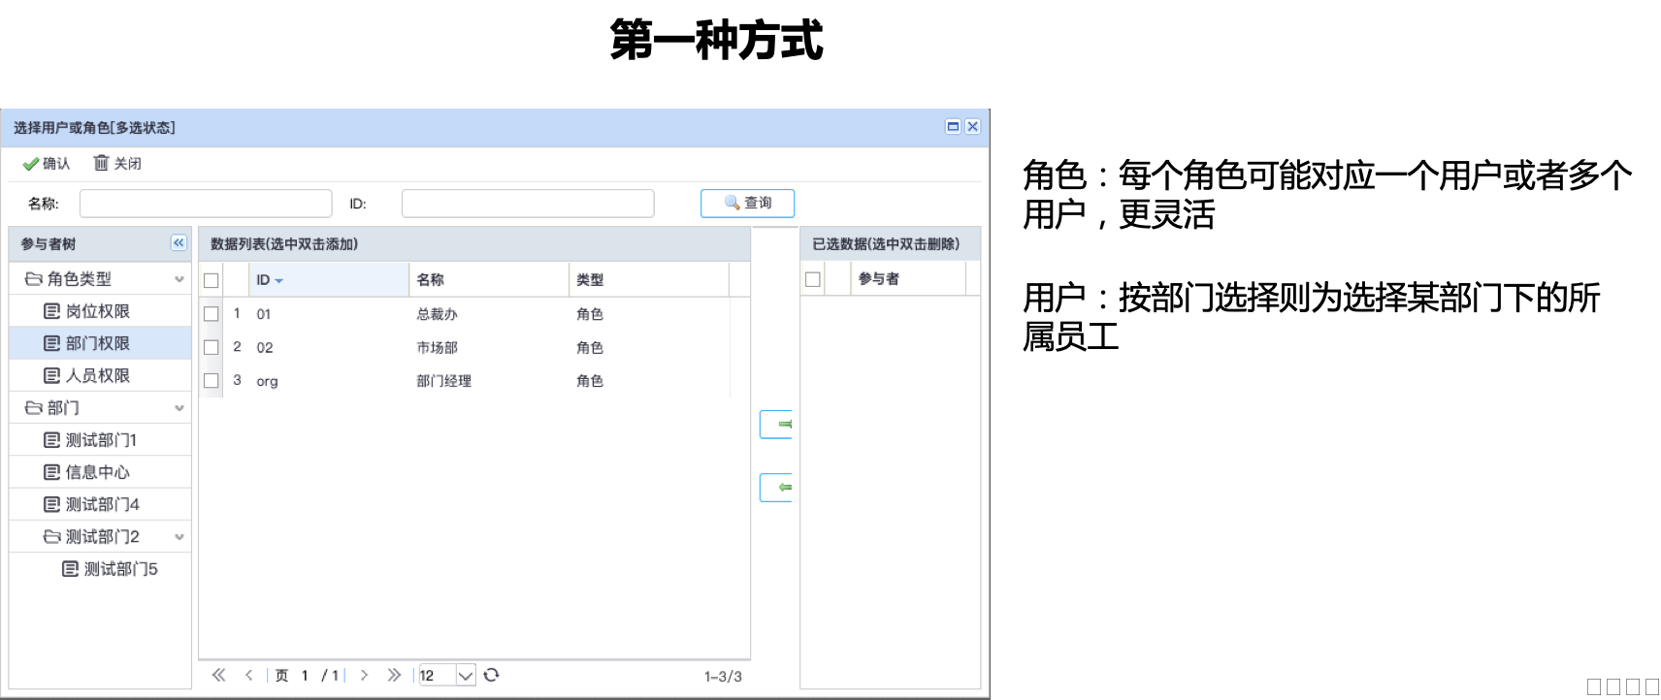
Task: Click the 测试部门2 folder icon
Action: 52,537
